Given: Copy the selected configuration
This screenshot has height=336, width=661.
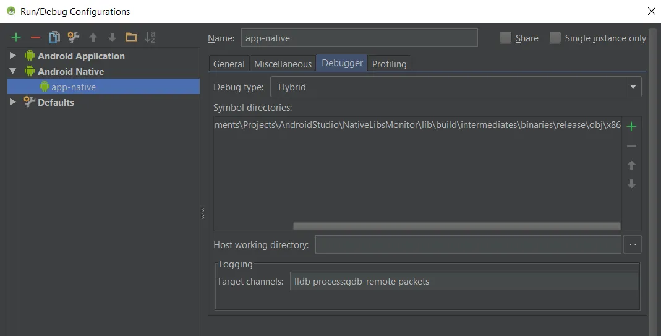Looking at the screenshot, I should (x=54, y=38).
